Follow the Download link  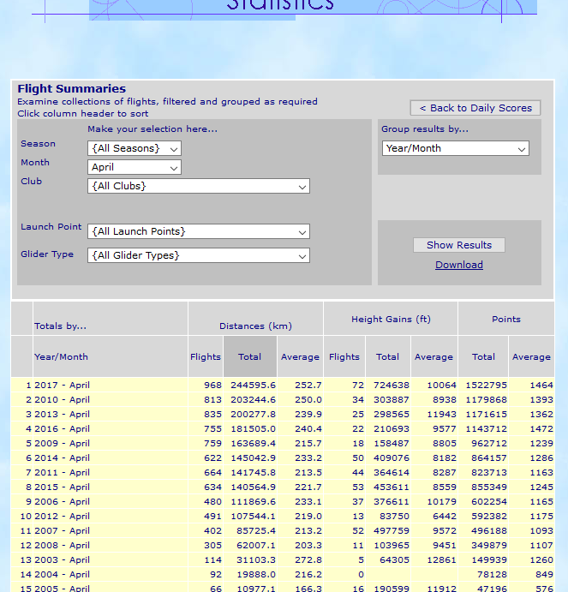pos(459,265)
